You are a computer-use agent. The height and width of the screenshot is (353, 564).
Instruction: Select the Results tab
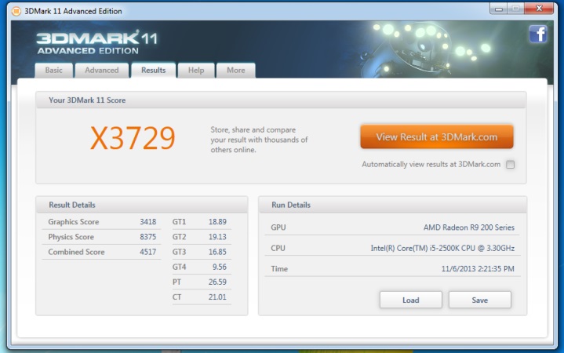154,70
